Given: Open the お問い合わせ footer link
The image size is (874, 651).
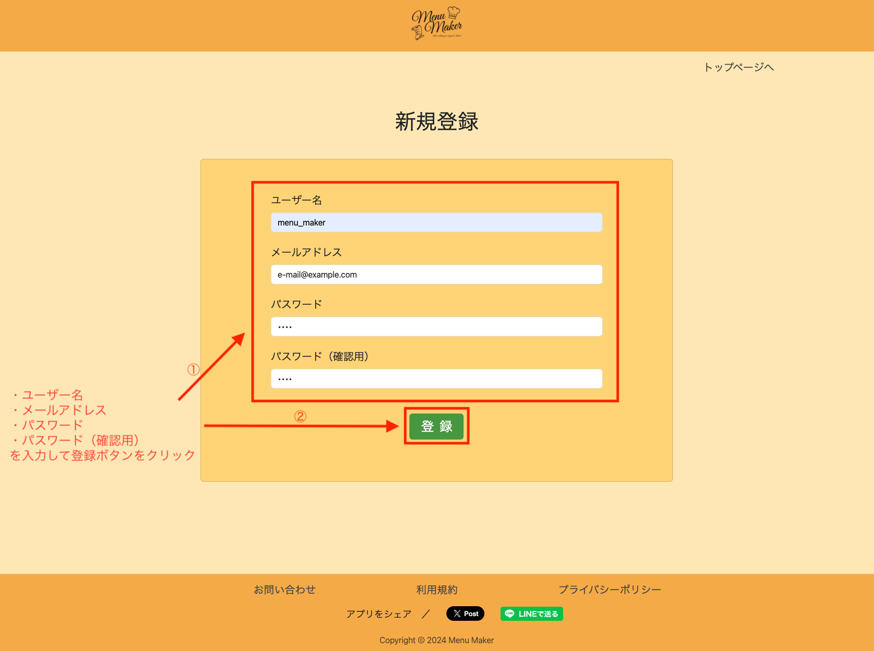Looking at the screenshot, I should (284, 590).
